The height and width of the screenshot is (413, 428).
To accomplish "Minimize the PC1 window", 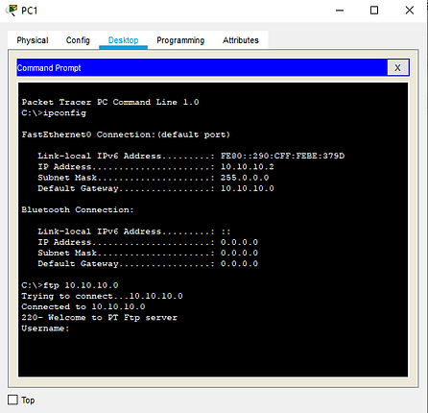I will click(x=340, y=11).
